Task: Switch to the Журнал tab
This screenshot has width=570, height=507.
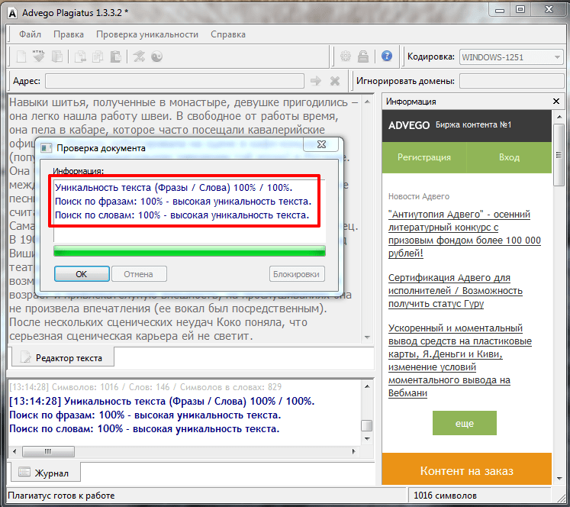Action: pyautogui.click(x=45, y=473)
